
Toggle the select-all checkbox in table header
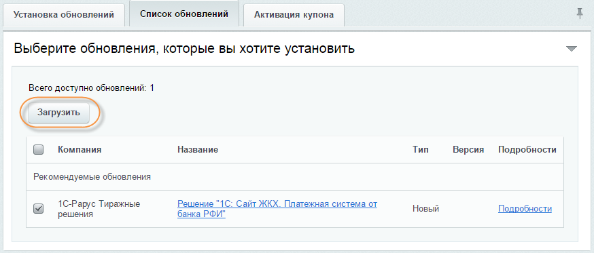pos(38,150)
